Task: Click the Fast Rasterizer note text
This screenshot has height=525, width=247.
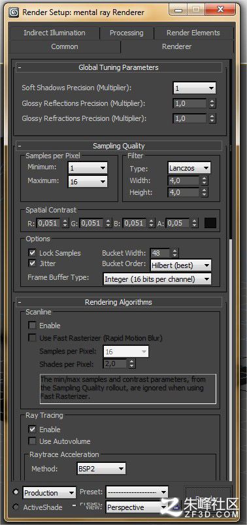Action: [x=128, y=388]
